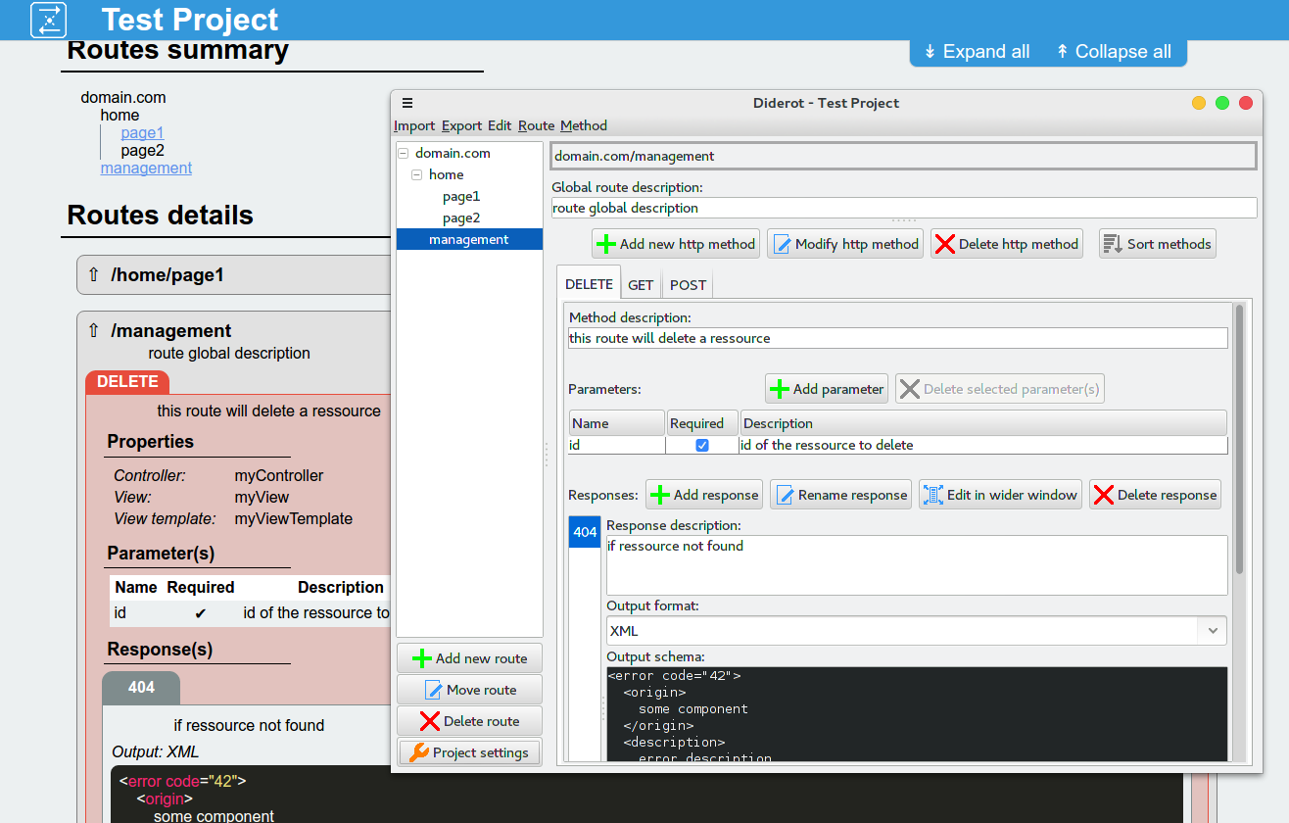Viewport: 1289px width, 823px height.
Task: Click the grey 404 tab on web page
Action: point(141,688)
